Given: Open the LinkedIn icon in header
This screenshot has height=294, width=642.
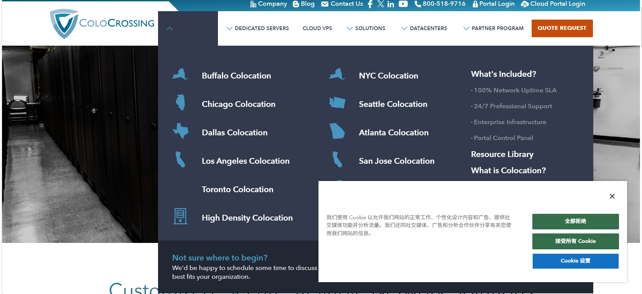Looking at the screenshot, I should point(391,4).
